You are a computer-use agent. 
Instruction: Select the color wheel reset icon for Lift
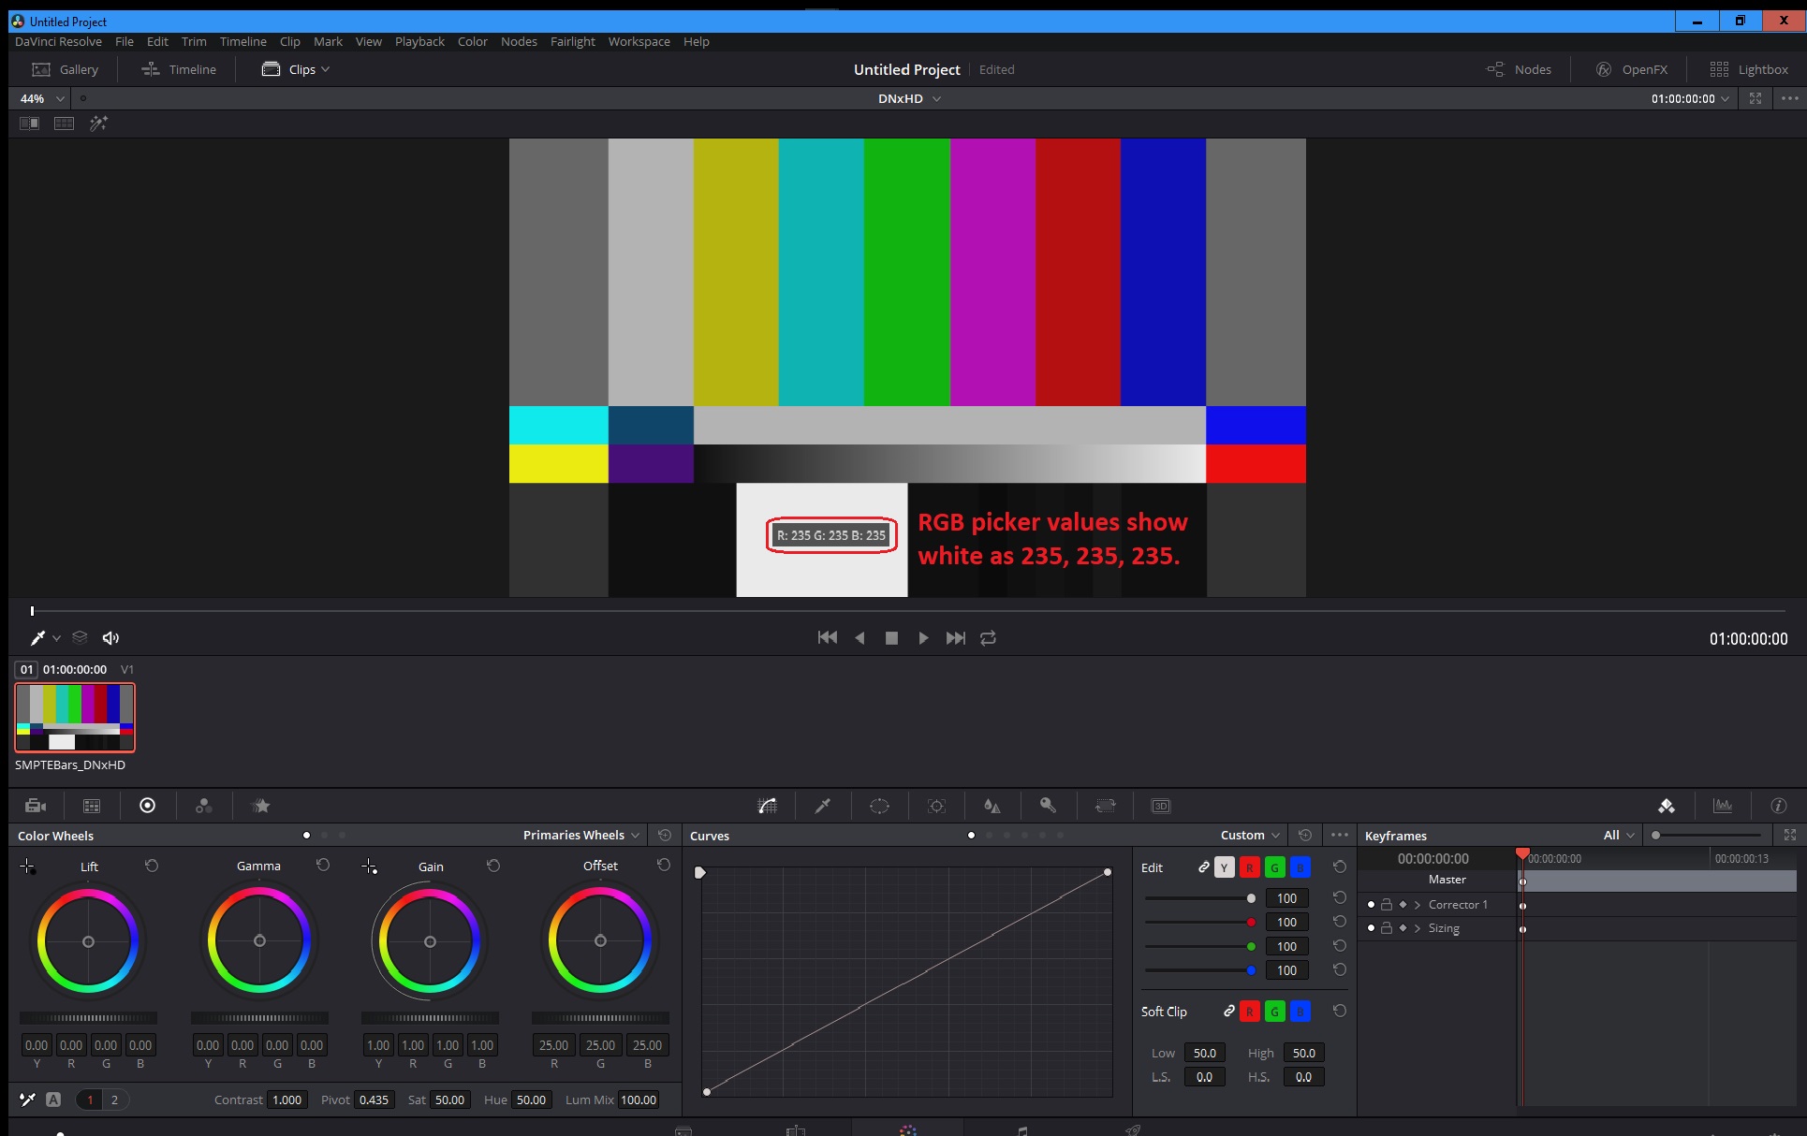(x=152, y=865)
